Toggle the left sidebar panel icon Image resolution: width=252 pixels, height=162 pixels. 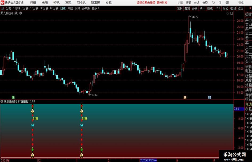pyautogui.click(x=2, y=8)
